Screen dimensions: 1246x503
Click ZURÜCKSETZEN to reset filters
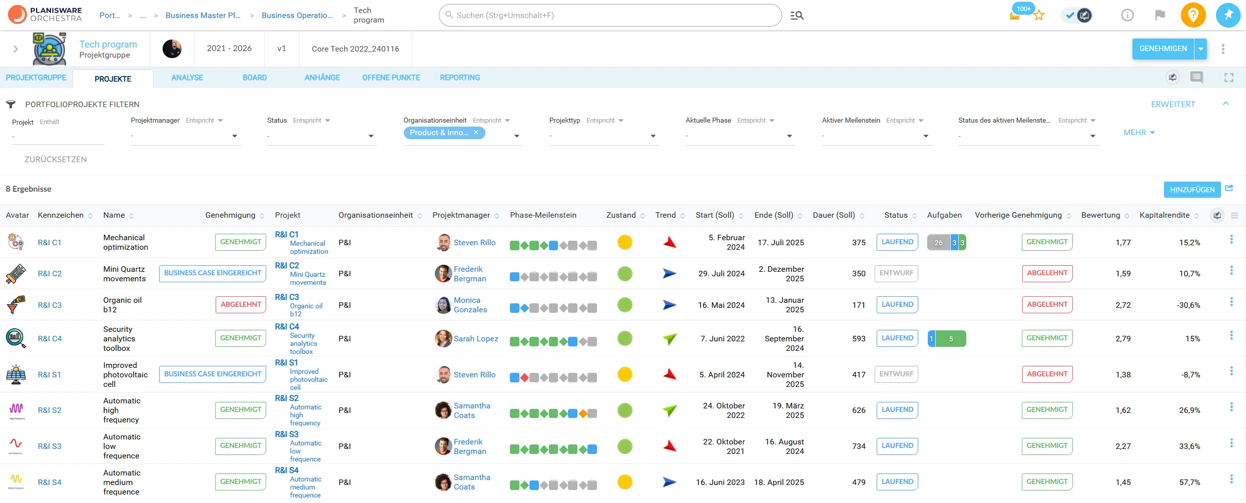coord(56,159)
